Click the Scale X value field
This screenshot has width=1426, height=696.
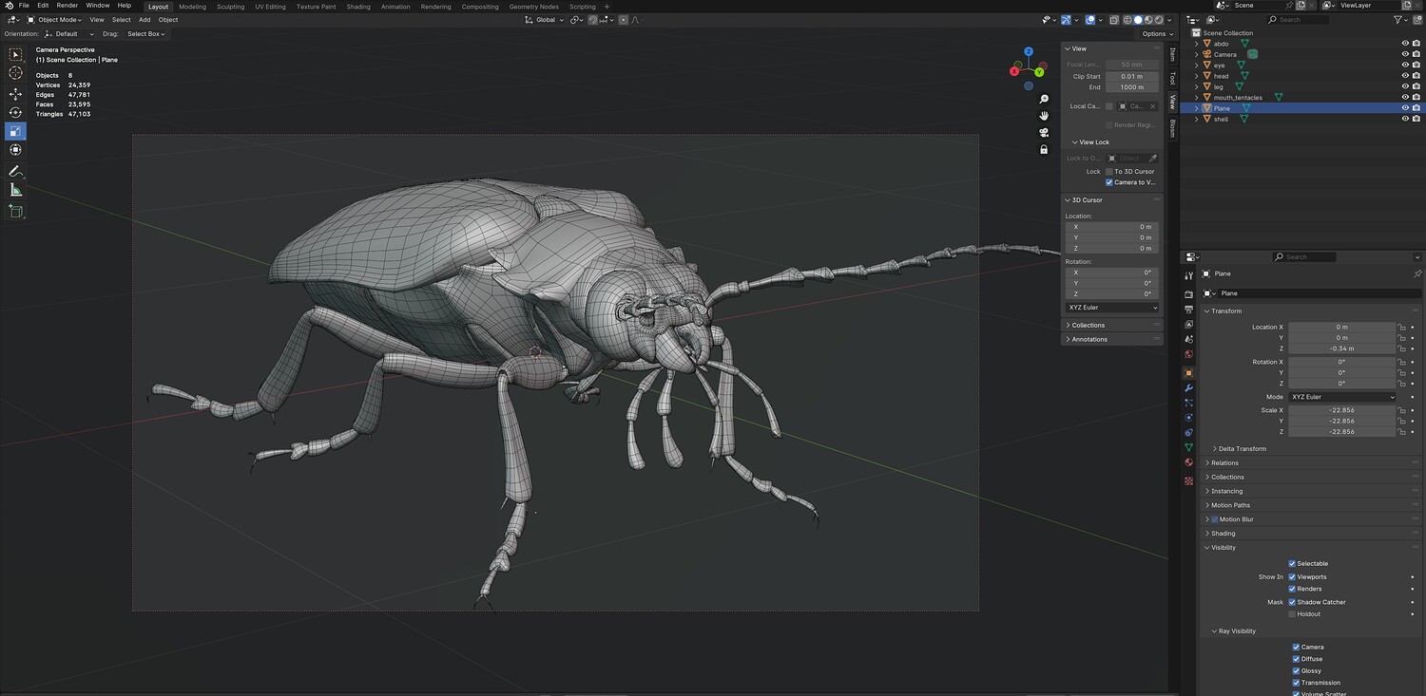point(1341,410)
